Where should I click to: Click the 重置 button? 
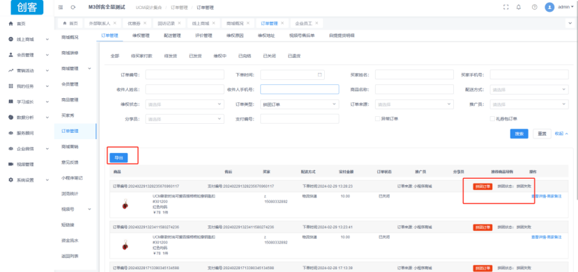pyautogui.click(x=542, y=134)
